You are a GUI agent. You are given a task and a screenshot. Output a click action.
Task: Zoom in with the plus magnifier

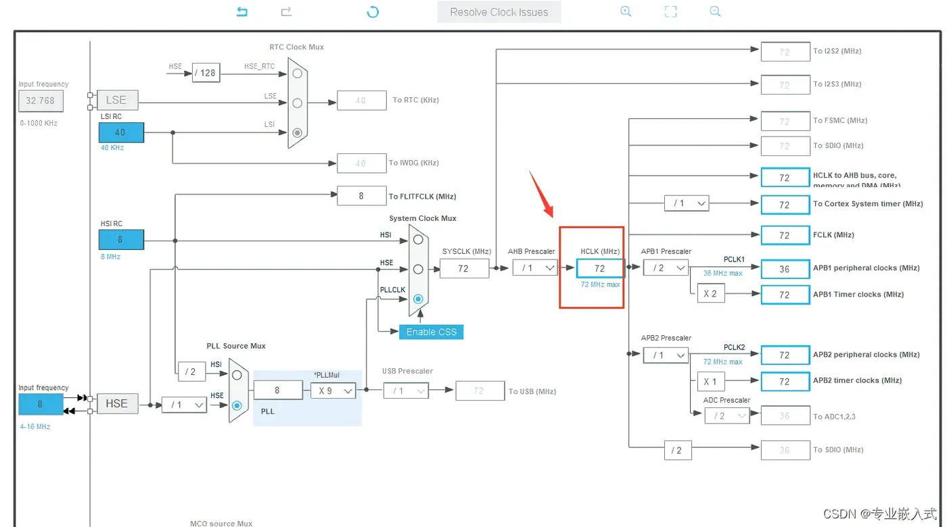pyautogui.click(x=626, y=11)
